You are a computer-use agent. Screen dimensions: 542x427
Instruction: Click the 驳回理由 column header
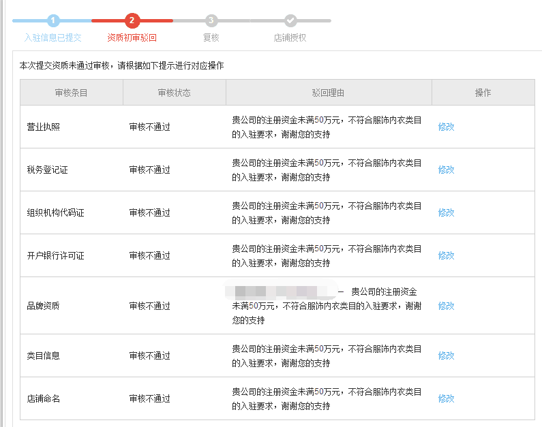(x=329, y=93)
